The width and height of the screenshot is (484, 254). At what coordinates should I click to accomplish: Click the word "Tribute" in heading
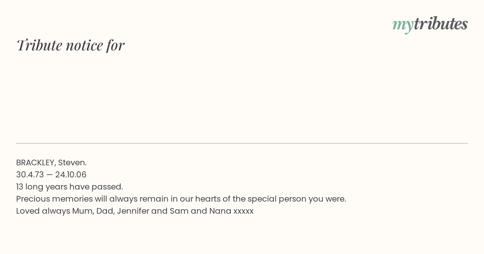click(x=40, y=45)
